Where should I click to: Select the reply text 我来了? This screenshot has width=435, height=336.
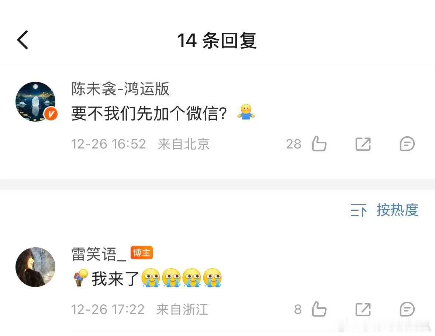tap(115, 279)
